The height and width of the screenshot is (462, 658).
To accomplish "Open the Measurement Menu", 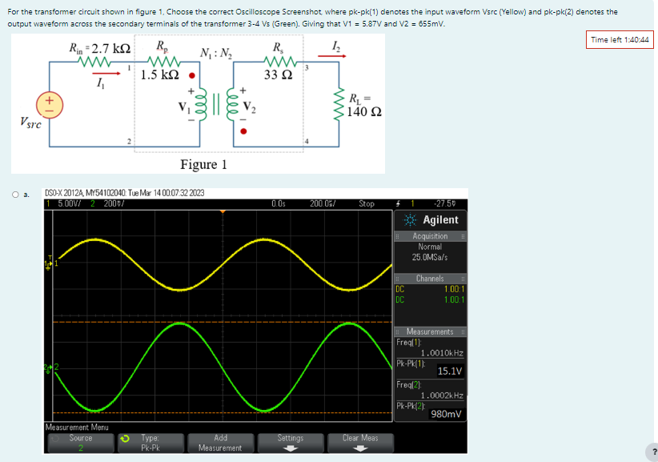I will pyautogui.click(x=78, y=427).
